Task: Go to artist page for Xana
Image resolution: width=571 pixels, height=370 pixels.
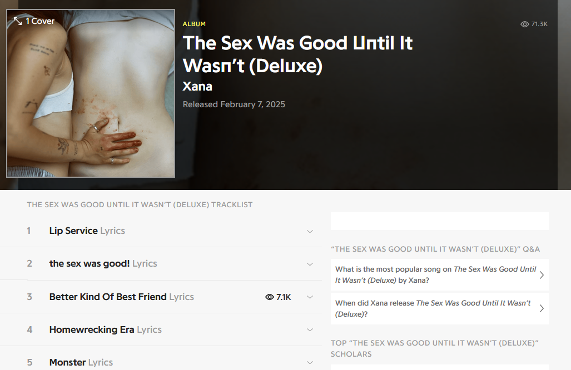Action: point(197,87)
